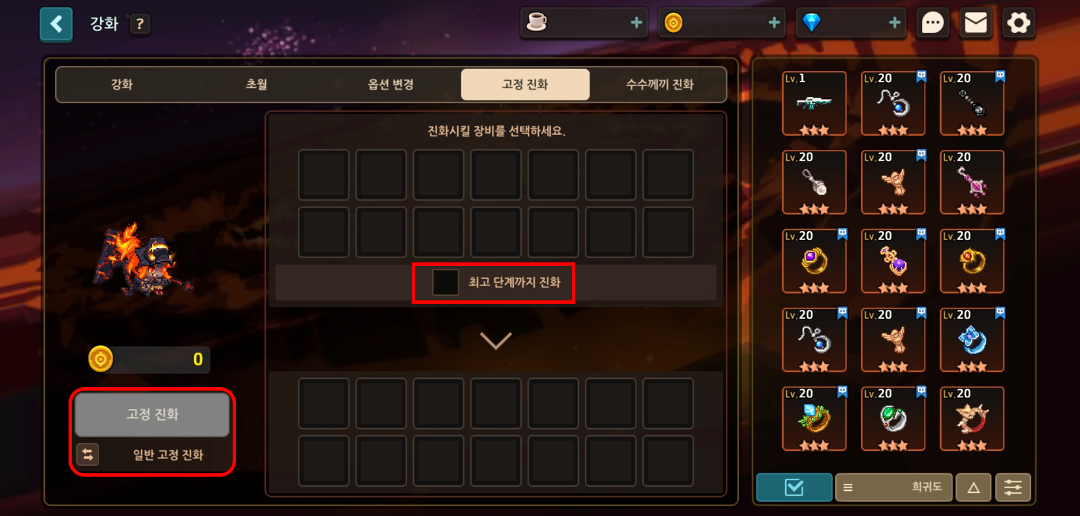The image size is (1080, 516).
Task: Open the inventory filter sliders icon
Action: [x=1013, y=488]
